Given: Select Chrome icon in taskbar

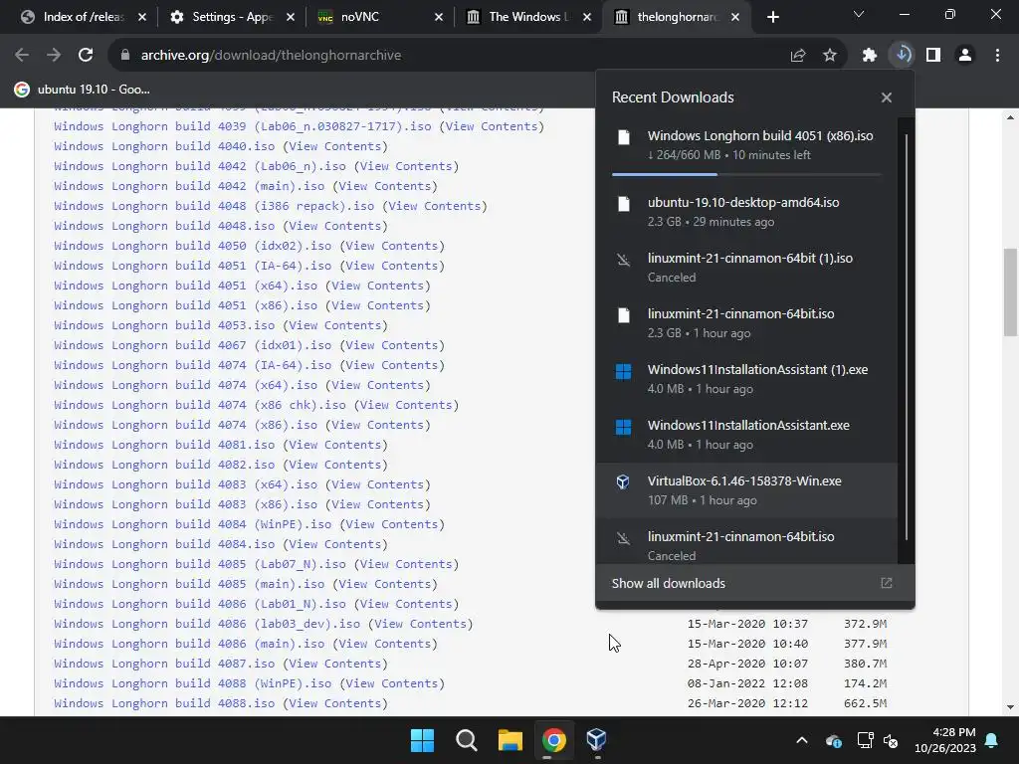Looking at the screenshot, I should 553,740.
